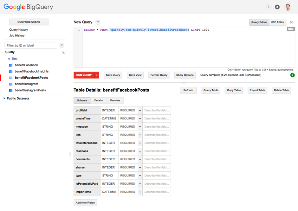Image resolution: width=298 pixels, height=211 pixels.
Task: Open the quintly project dropdown menu
Action: pyautogui.click(x=64, y=52)
